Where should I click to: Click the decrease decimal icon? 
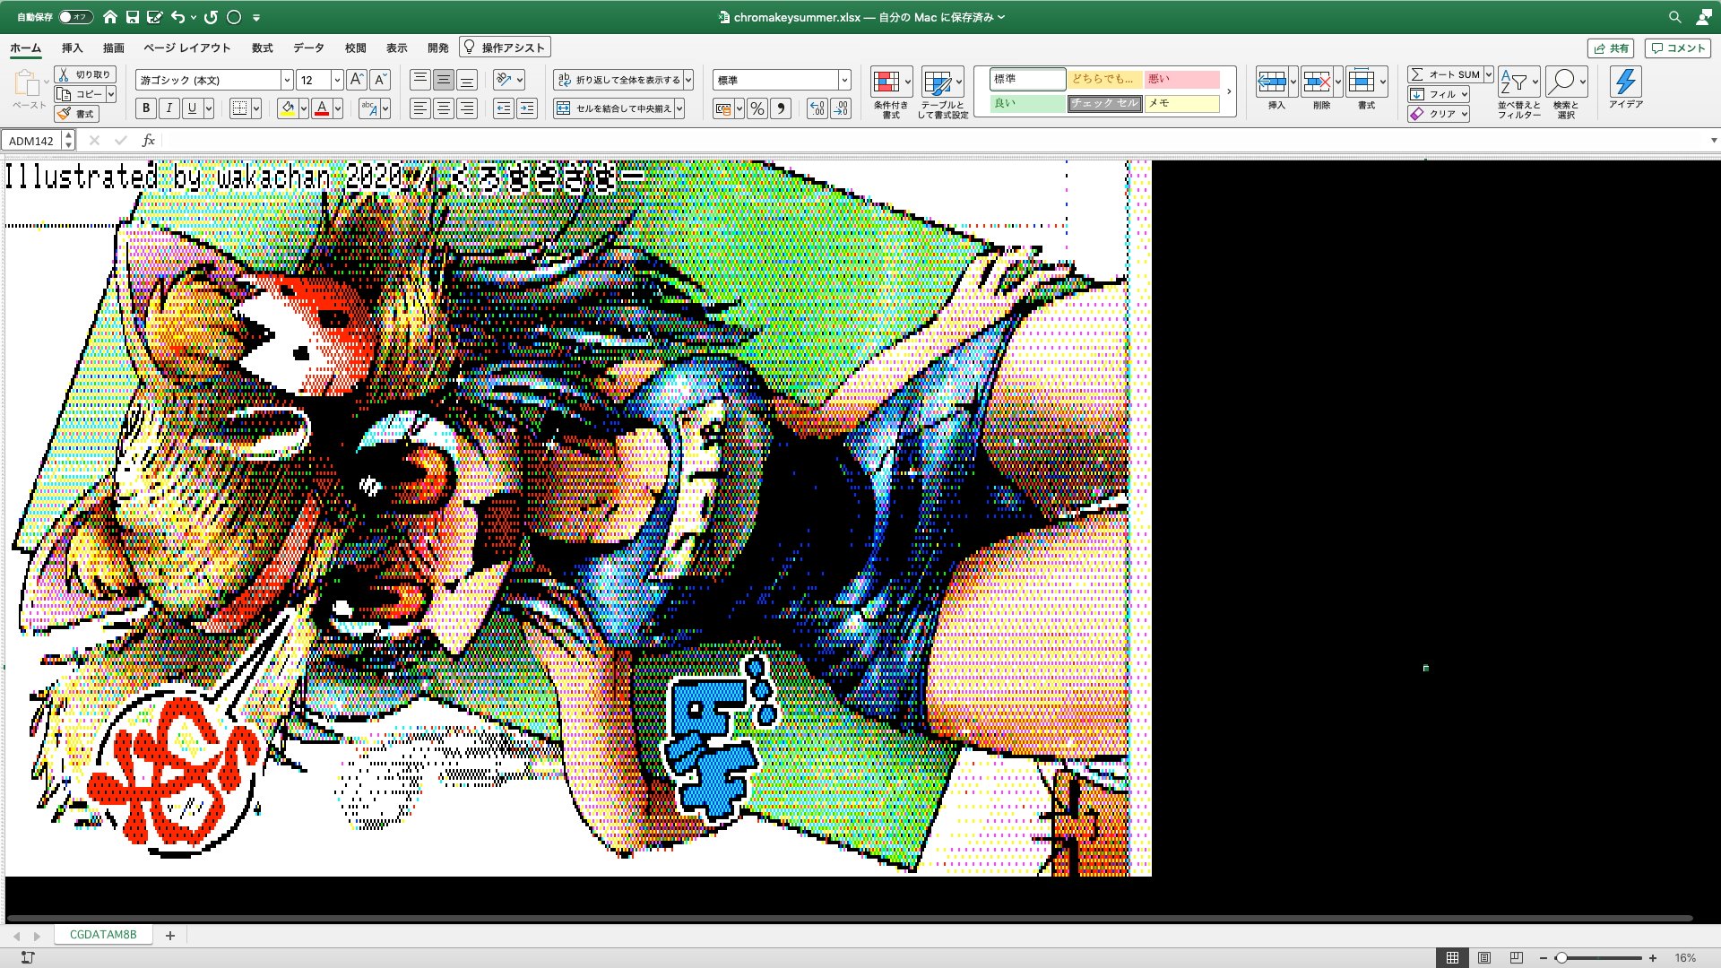click(x=841, y=108)
